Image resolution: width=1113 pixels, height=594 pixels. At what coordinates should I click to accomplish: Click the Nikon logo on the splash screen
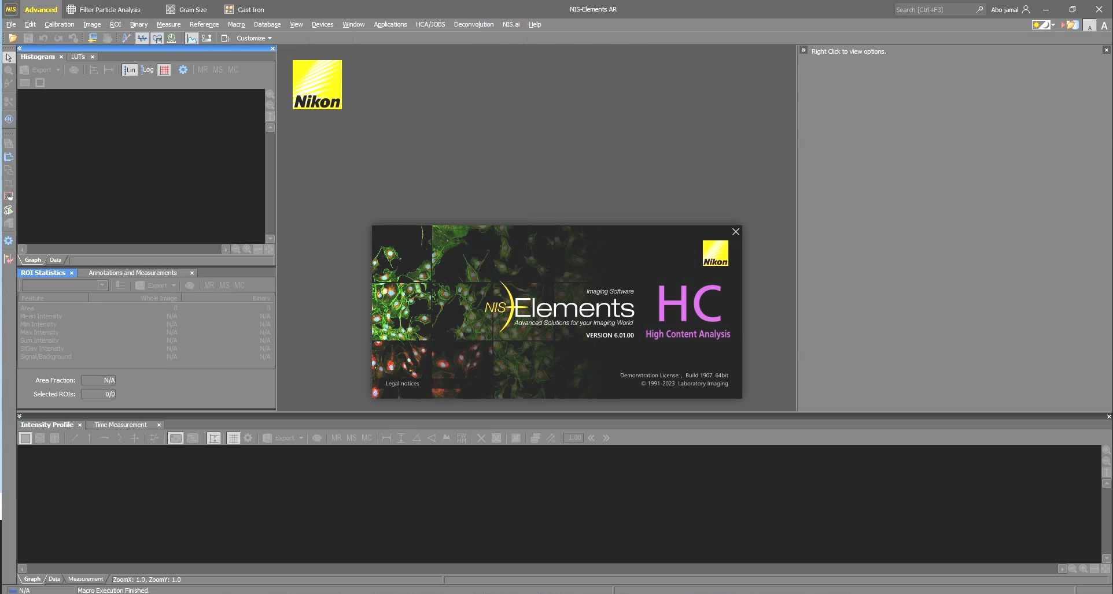(x=716, y=253)
